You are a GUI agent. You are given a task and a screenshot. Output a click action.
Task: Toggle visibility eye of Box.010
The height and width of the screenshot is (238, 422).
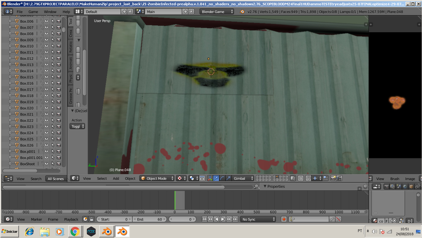pos(47,46)
